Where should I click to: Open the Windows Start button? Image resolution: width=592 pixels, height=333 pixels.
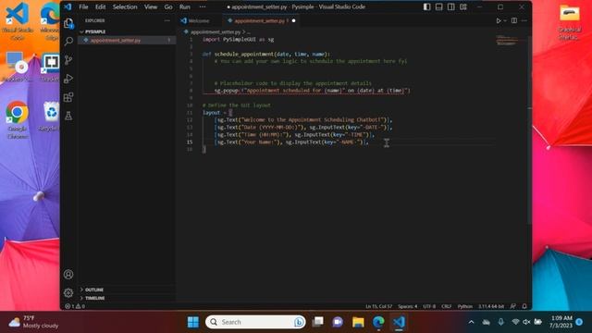point(193,322)
